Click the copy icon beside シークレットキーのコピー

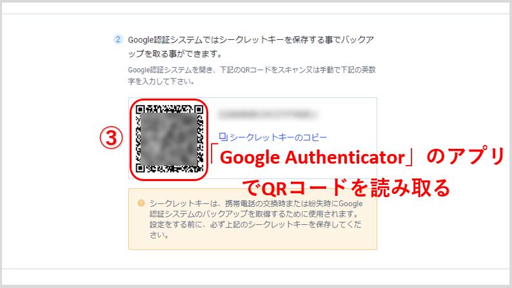222,137
